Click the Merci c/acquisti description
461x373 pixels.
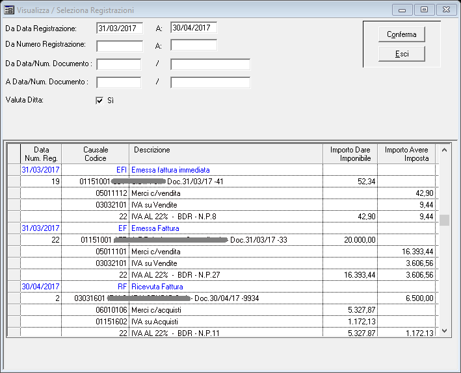click(157, 310)
